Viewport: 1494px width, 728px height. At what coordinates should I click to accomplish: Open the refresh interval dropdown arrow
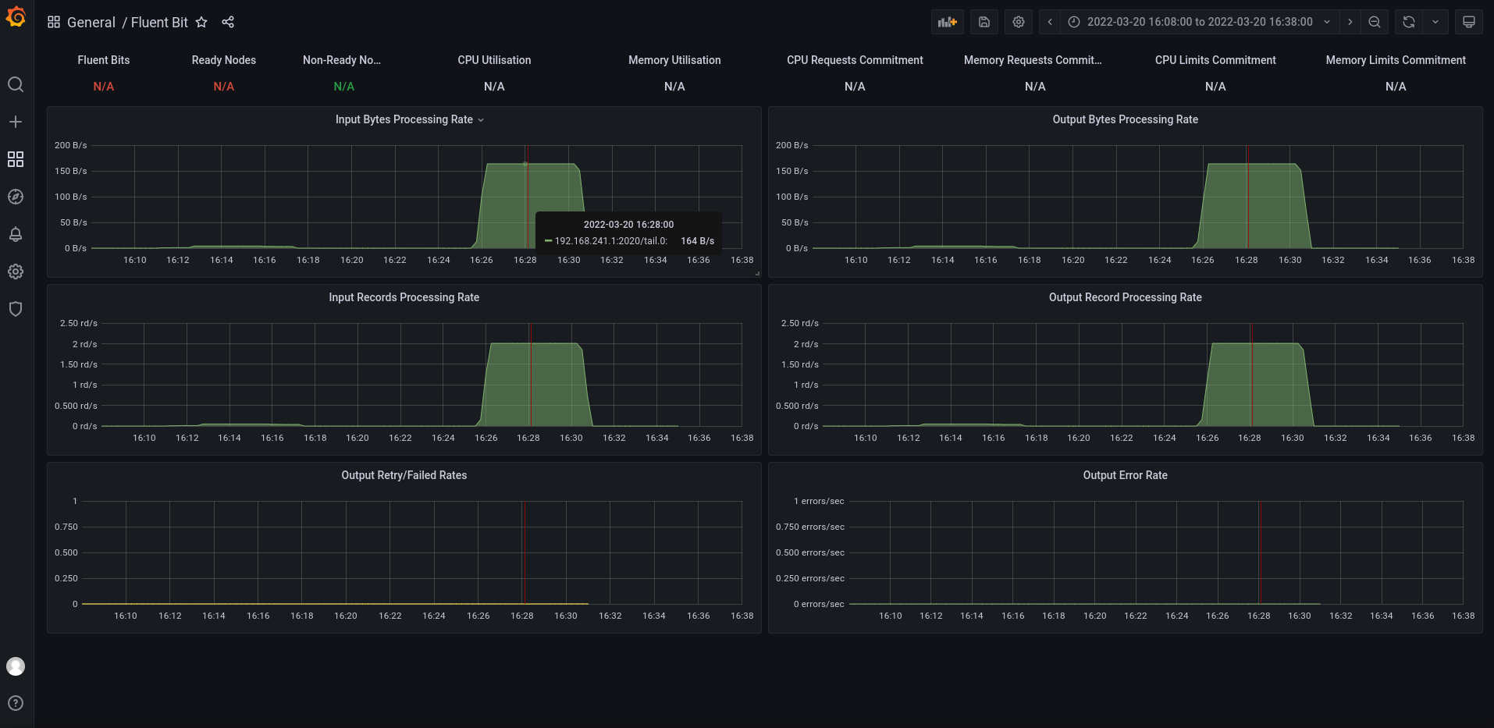(x=1435, y=22)
